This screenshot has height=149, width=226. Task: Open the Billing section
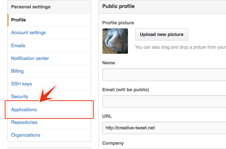[x=17, y=71]
